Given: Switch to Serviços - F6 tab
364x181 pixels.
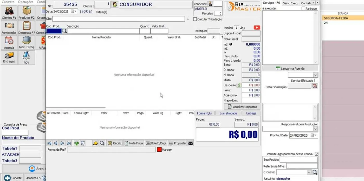Looking at the screenshot, I should click(x=271, y=3).
